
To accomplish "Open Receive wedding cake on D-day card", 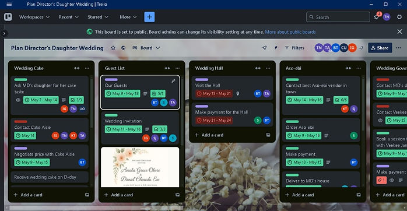I will pos(50,177).
